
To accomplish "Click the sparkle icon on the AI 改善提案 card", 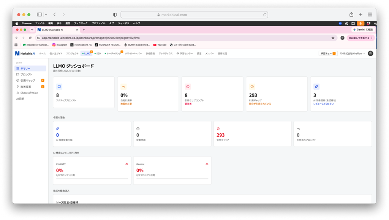I will click(316, 87).
